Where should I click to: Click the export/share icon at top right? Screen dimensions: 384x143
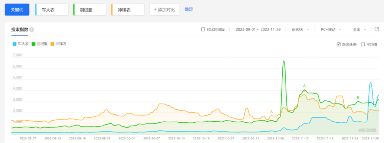(377, 29)
